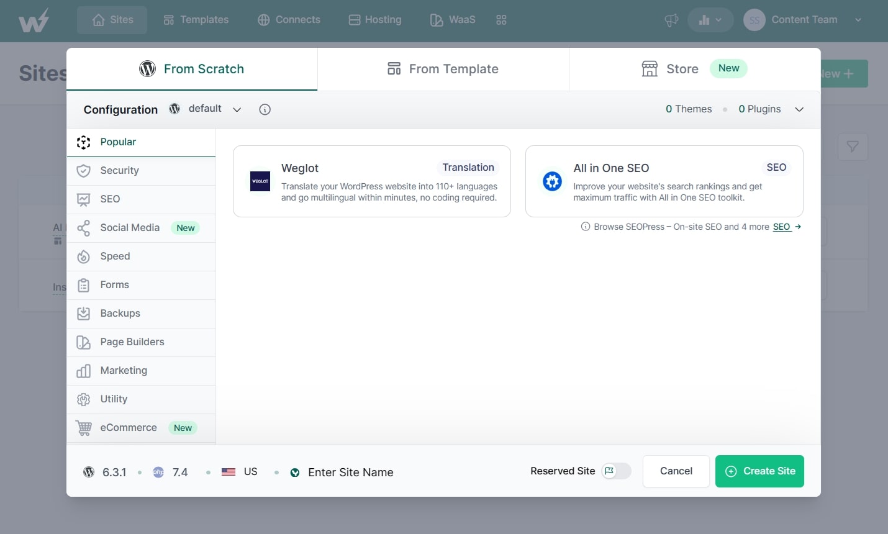The width and height of the screenshot is (888, 534).
Task: Switch to From Template tab
Action: [443, 69]
